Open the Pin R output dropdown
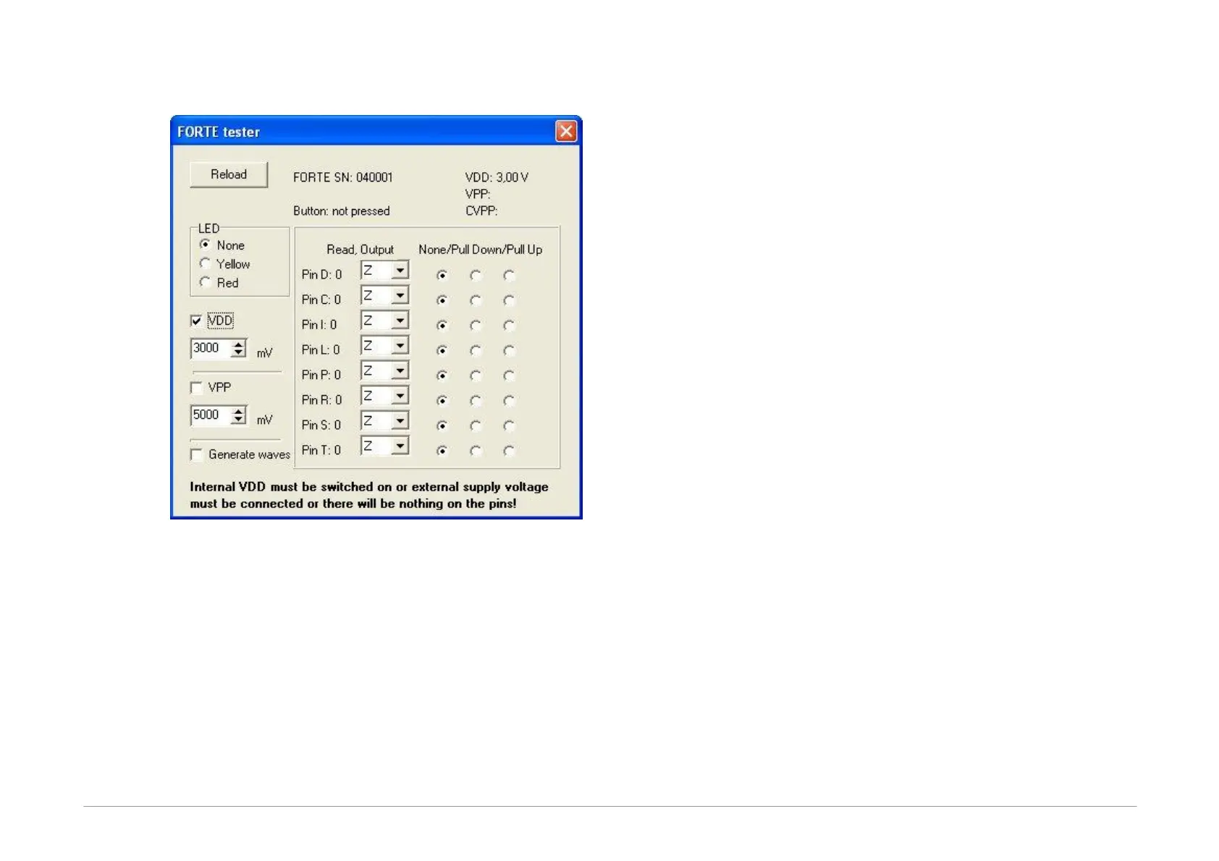The height and width of the screenshot is (861, 1219). [x=400, y=396]
